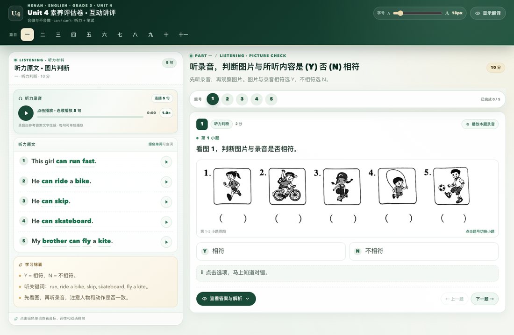514x335 pixels.
Task: Expand 查看答案与解析 answers panel
Action: [x=226, y=299]
